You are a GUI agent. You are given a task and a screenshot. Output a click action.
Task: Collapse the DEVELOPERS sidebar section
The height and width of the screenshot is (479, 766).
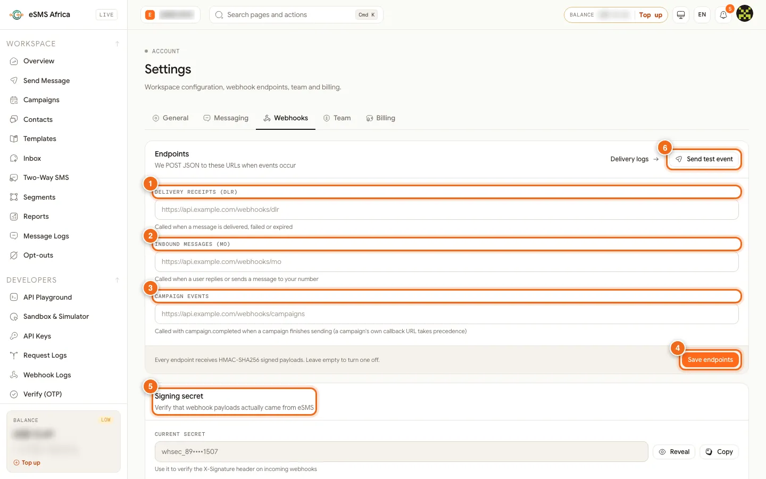(117, 280)
